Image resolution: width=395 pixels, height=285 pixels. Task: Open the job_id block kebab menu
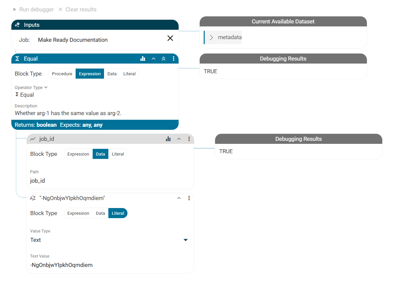point(189,139)
